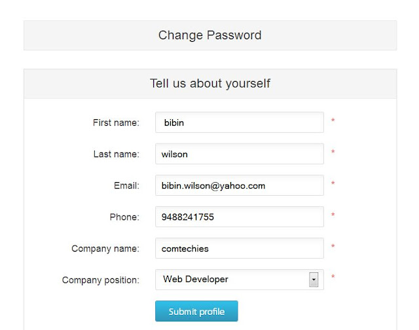Viewport: 419px width, 330px height.
Task: Select the Email label
Action: tap(126, 185)
